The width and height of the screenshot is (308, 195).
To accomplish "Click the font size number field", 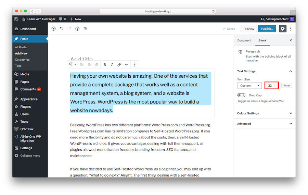I will click(x=272, y=86).
